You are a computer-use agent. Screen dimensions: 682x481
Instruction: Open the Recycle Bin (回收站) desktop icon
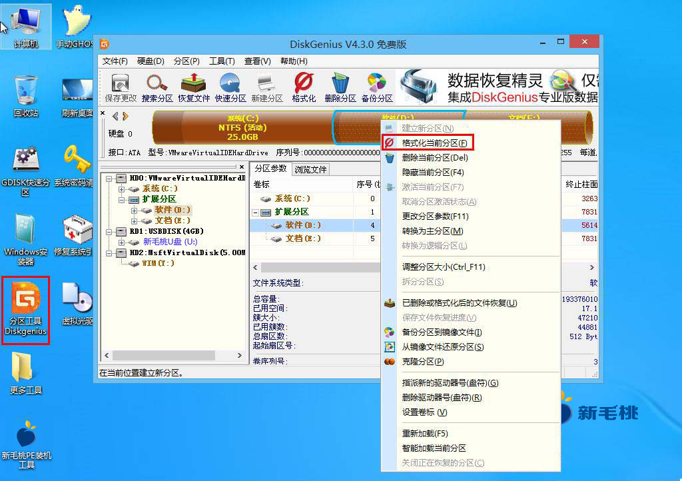[26, 96]
